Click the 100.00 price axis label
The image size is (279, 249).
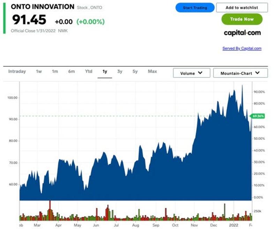[x=13, y=98]
